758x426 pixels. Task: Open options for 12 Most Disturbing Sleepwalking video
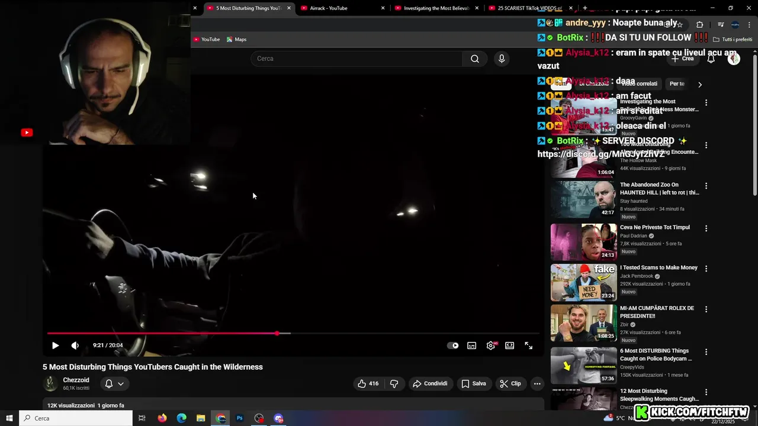coord(706,392)
